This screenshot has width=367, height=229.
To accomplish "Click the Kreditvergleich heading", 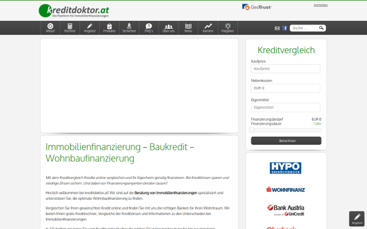I will pyautogui.click(x=286, y=50).
